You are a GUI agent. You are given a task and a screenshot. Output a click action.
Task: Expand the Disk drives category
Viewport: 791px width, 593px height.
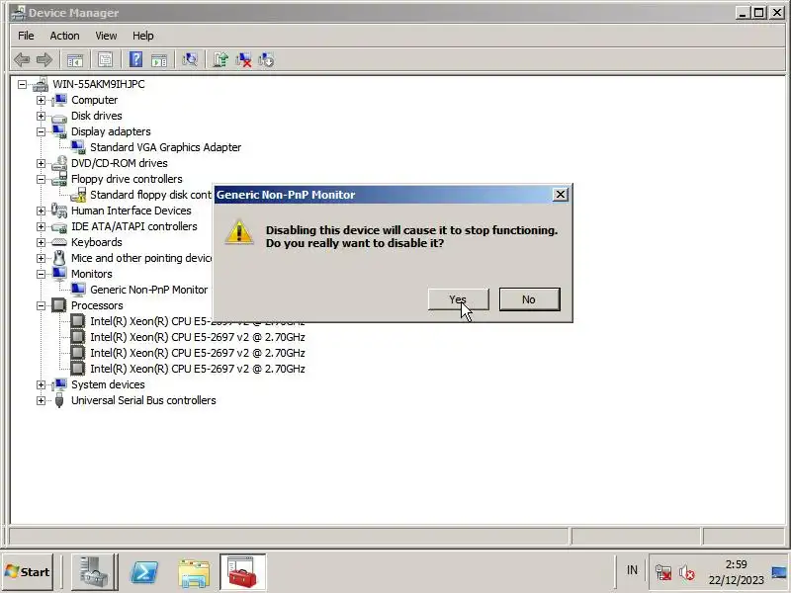(x=41, y=116)
